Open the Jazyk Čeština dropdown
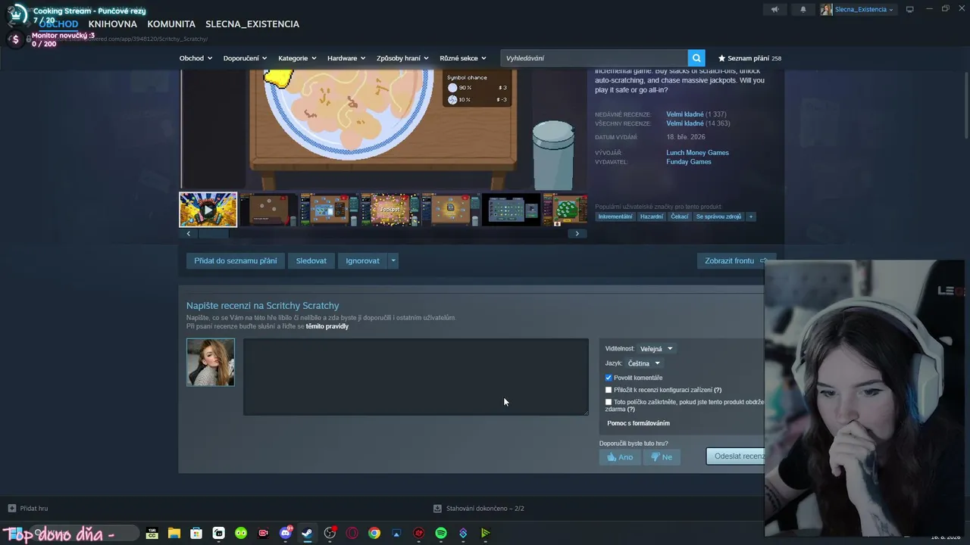The width and height of the screenshot is (970, 545). pos(643,363)
